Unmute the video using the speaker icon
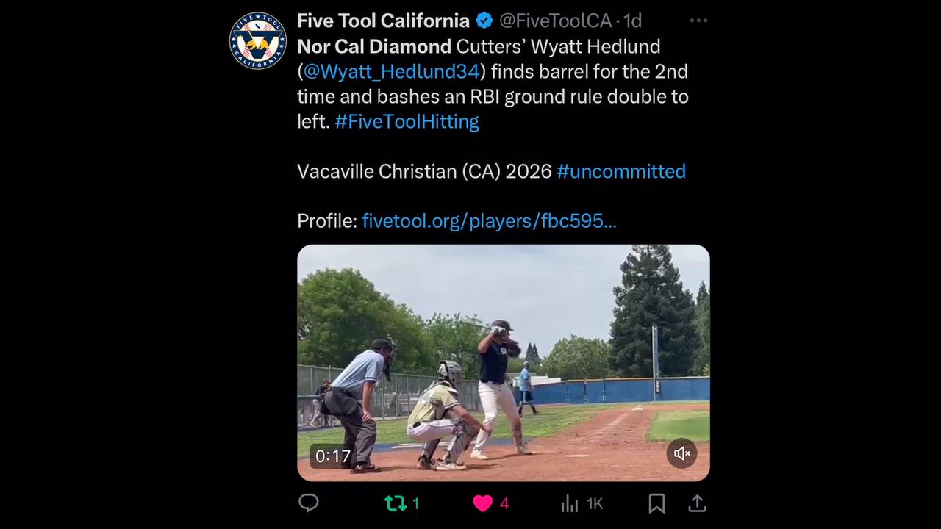This screenshot has height=529, width=941. pos(681,453)
